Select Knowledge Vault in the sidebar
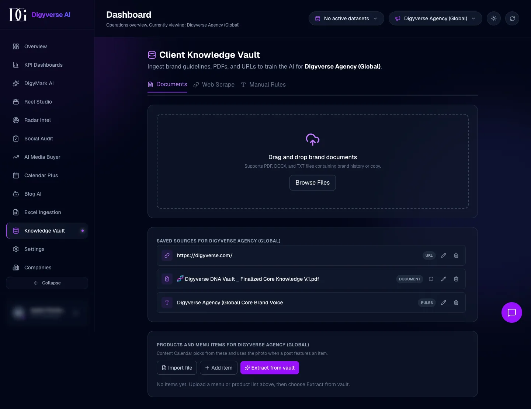The image size is (531, 409). pyautogui.click(x=47, y=231)
